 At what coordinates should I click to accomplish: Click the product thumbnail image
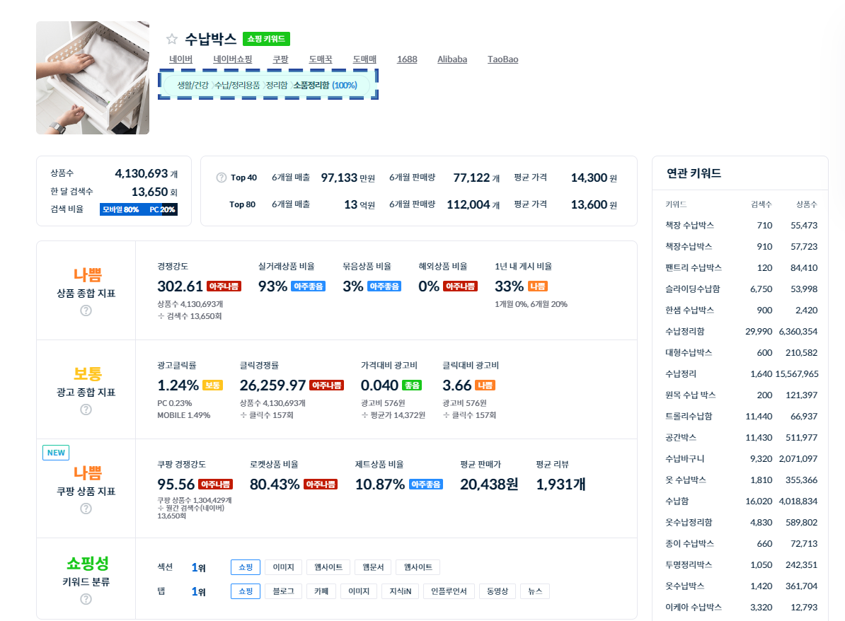click(x=93, y=78)
